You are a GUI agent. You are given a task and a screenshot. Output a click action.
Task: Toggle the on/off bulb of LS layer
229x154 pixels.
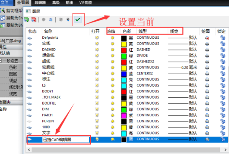pos(97,86)
